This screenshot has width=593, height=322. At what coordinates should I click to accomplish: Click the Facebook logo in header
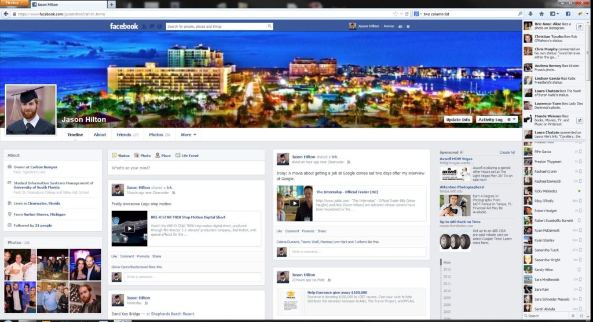[124, 26]
